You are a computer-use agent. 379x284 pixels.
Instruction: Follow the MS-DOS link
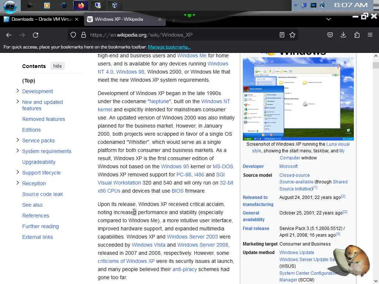223,166
